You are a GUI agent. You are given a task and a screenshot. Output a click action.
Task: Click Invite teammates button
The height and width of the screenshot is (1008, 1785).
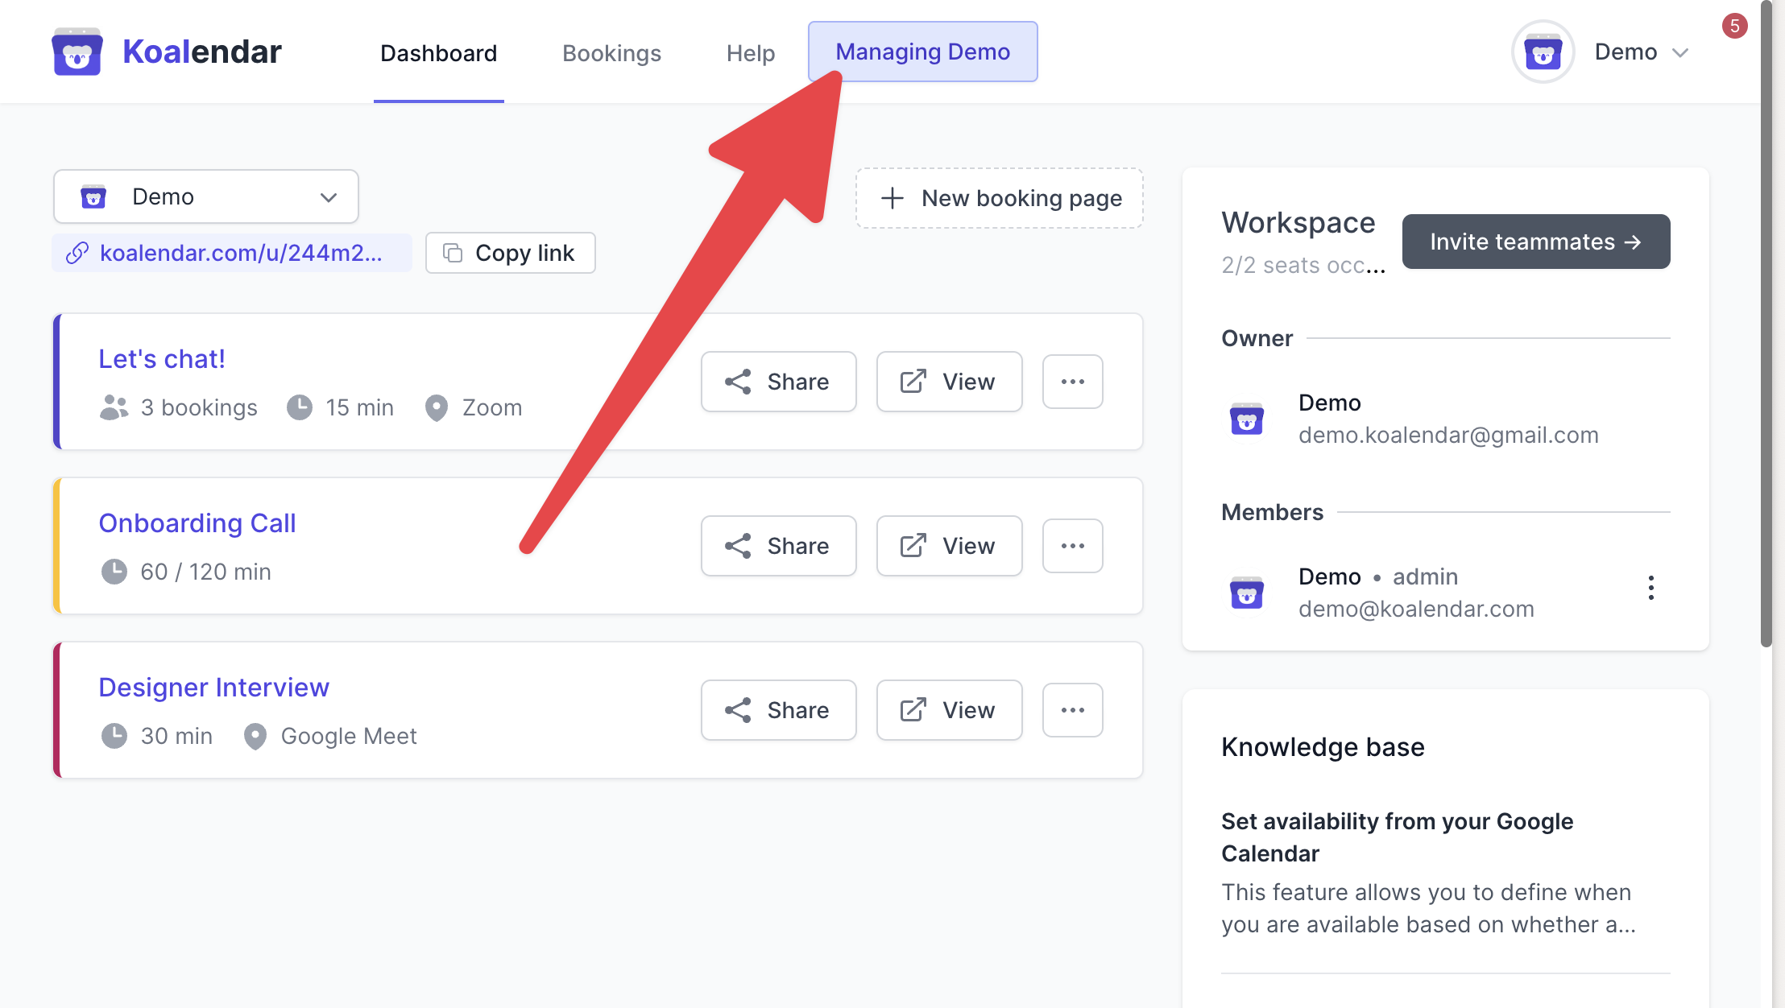point(1536,242)
